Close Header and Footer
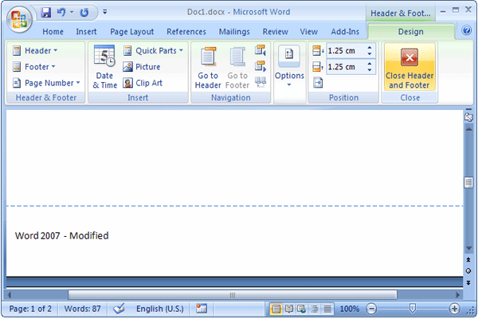The image size is (478, 319). pos(409,67)
